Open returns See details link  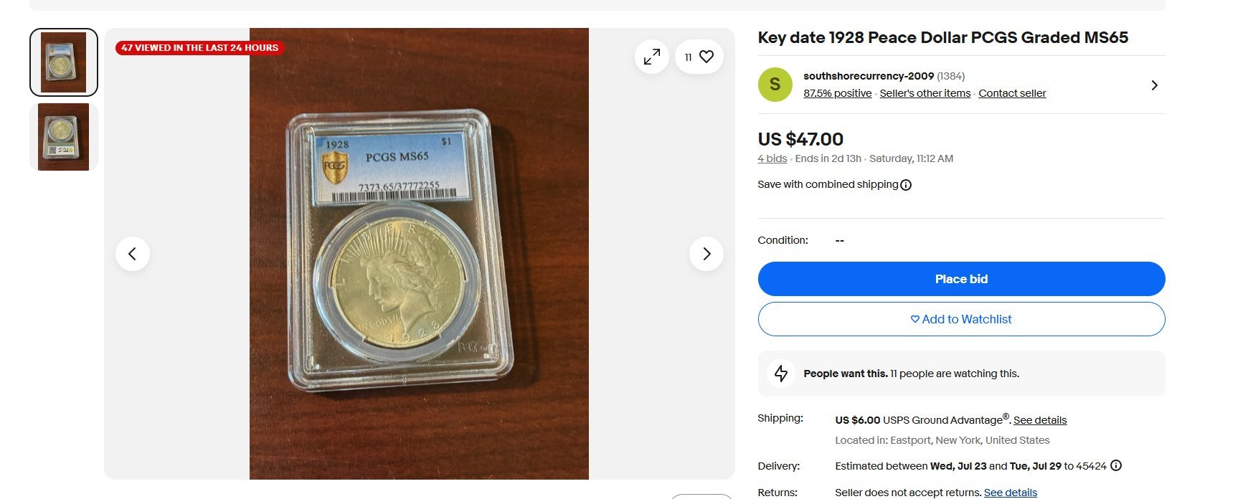[x=1011, y=493]
